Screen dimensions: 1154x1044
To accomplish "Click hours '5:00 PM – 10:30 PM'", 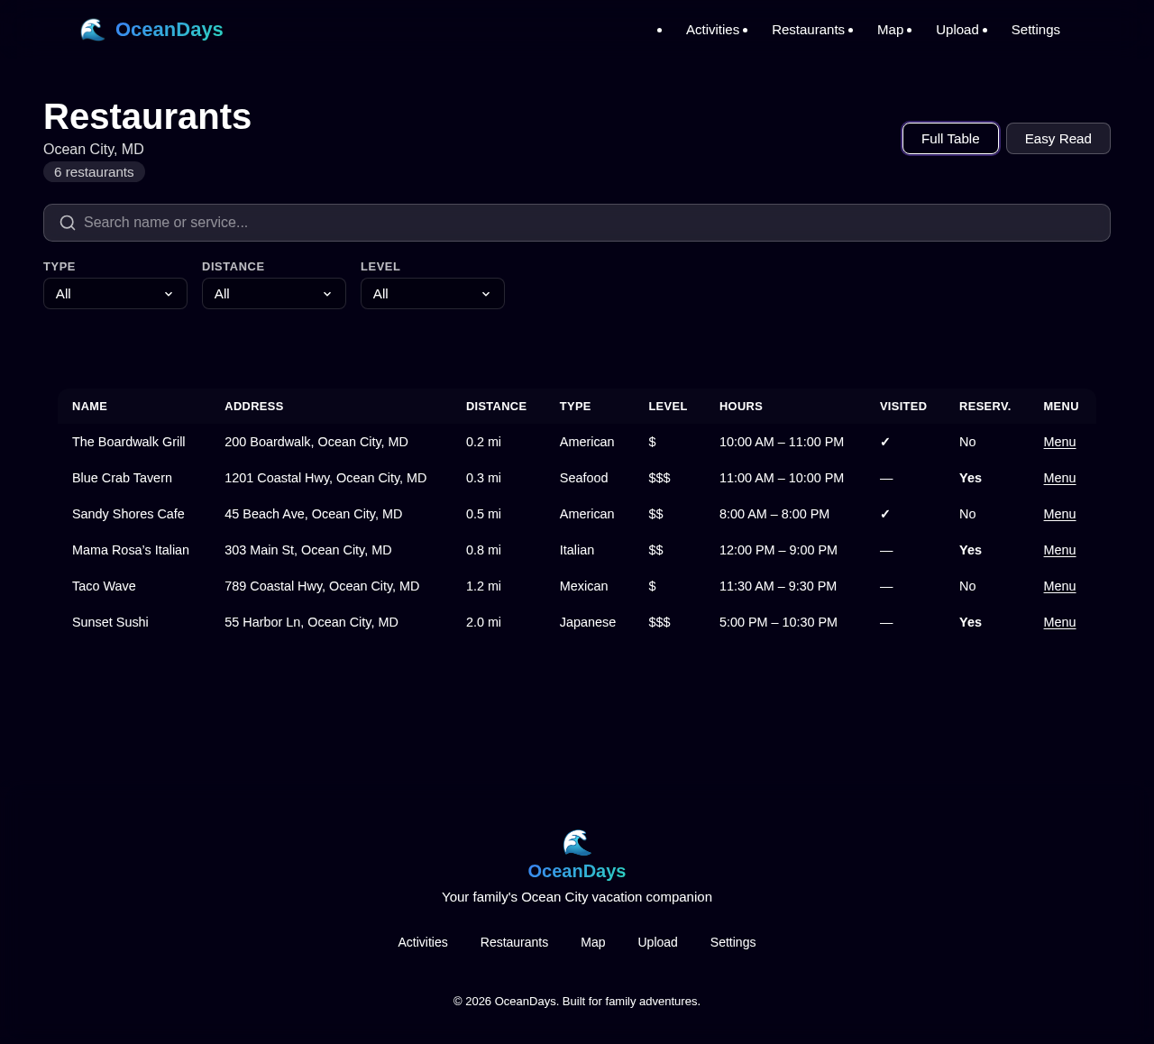I will pyautogui.click(x=778, y=622).
